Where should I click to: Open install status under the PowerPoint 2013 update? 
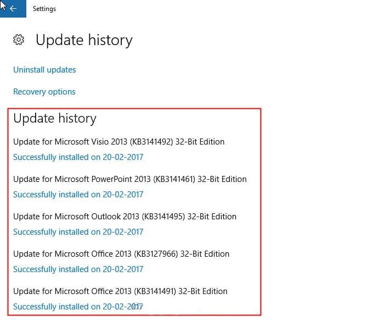point(78,195)
